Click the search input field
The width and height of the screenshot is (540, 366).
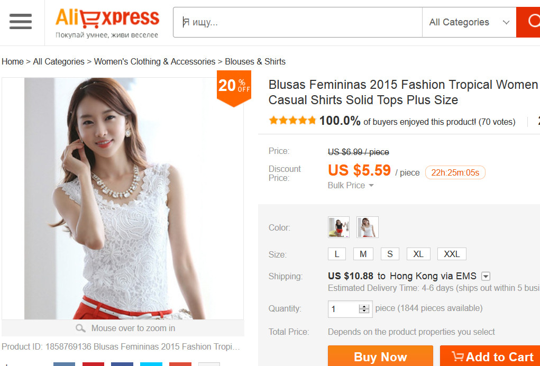click(297, 22)
